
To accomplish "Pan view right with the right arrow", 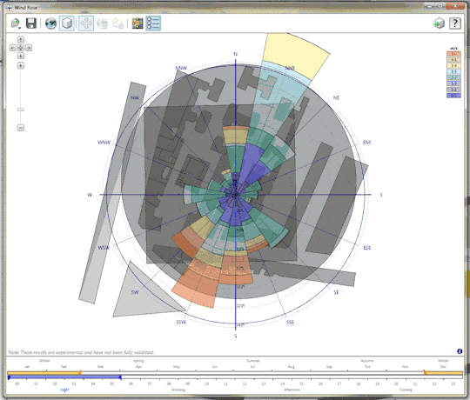I will pos(29,48).
